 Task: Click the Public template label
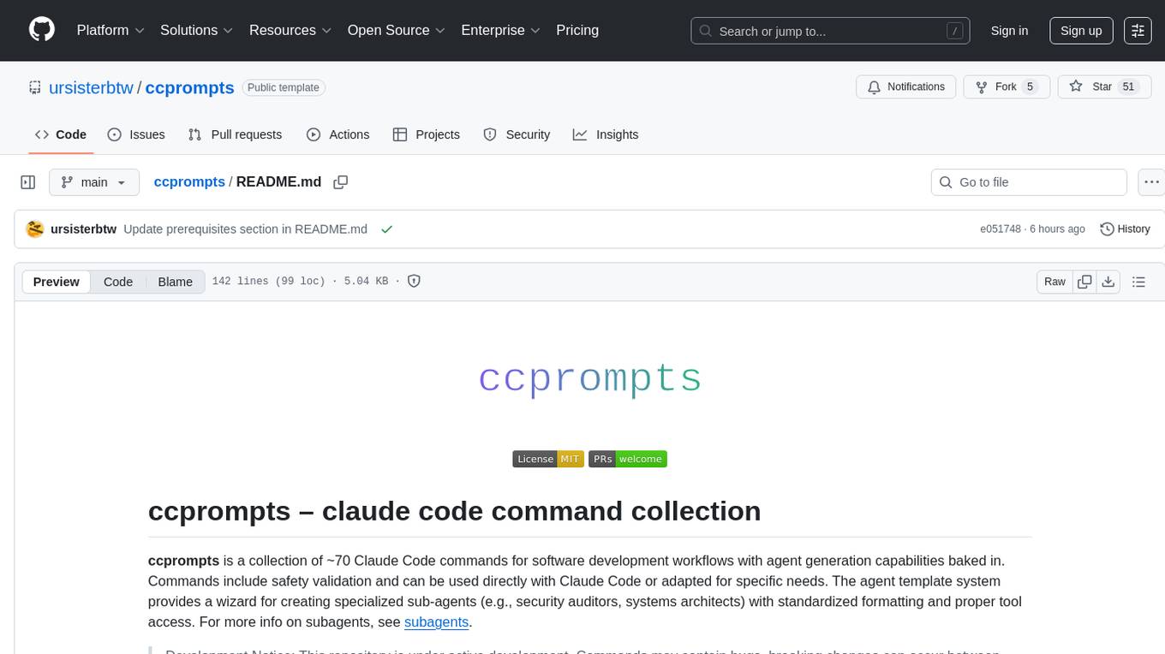point(284,87)
